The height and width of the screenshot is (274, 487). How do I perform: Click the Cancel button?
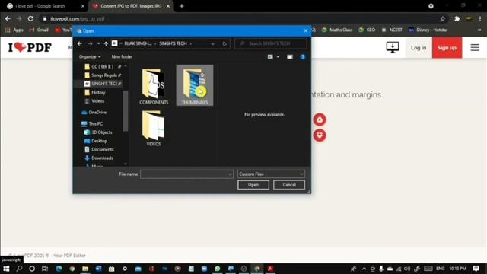coord(289,185)
